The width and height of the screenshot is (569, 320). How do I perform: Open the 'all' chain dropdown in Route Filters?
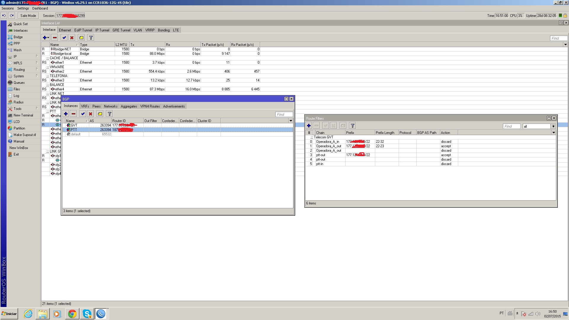coord(553,126)
